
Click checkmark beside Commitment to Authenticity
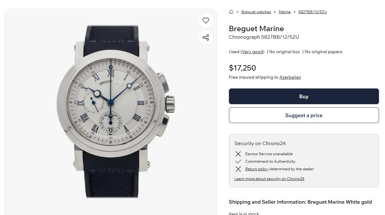click(238, 161)
